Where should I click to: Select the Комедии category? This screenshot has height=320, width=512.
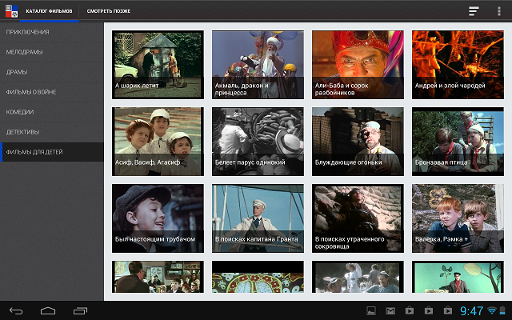pyautogui.click(x=52, y=112)
